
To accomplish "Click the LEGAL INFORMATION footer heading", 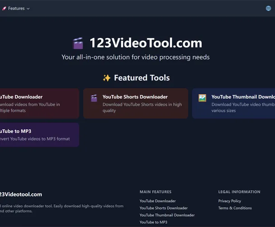I will click(x=239, y=192).
